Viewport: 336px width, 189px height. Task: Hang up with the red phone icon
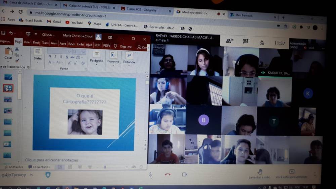pos(168,174)
